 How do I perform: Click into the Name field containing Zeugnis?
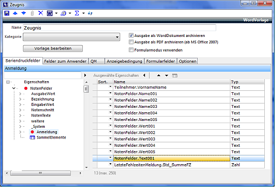pyautogui.click(x=120, y=28)
